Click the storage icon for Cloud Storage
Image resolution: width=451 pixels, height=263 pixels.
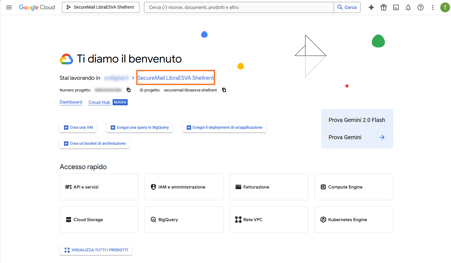pos(69,220)
